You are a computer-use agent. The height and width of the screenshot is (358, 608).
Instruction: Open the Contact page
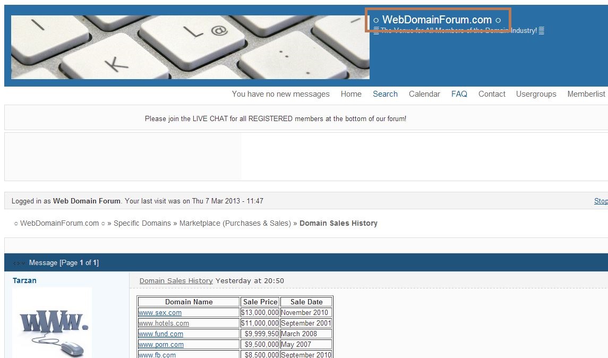(492, 94)
